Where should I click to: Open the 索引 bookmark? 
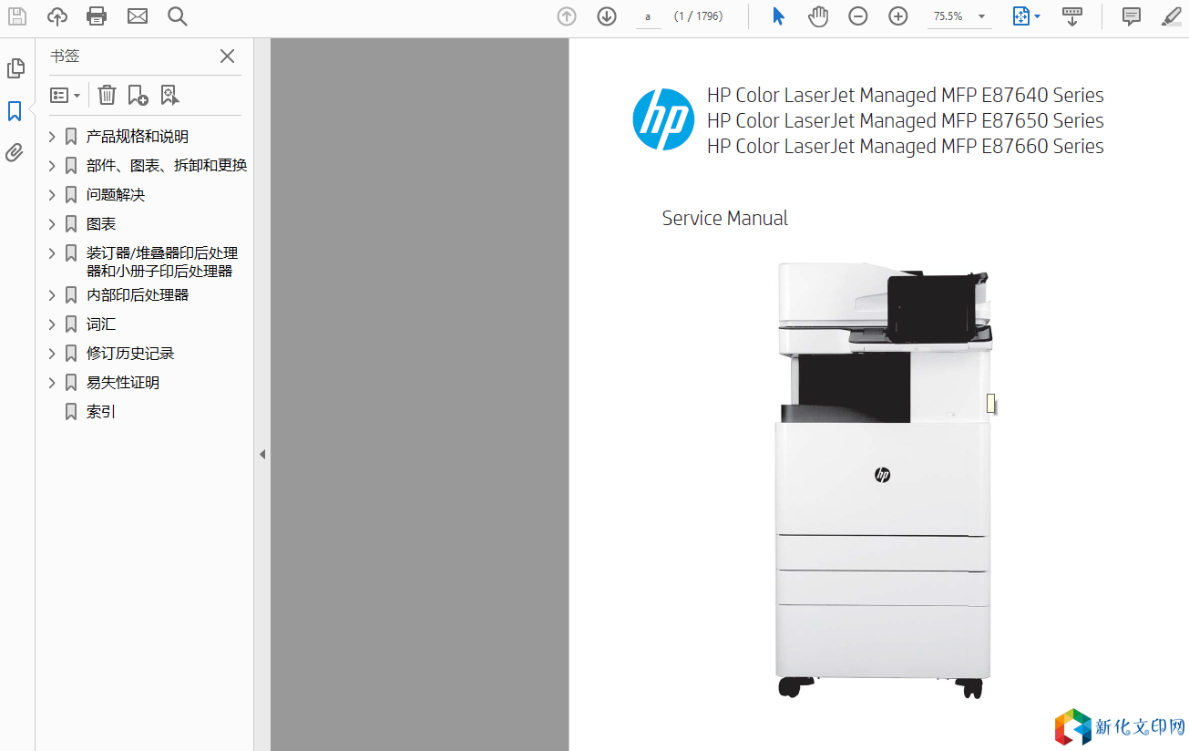pos(100,412)
